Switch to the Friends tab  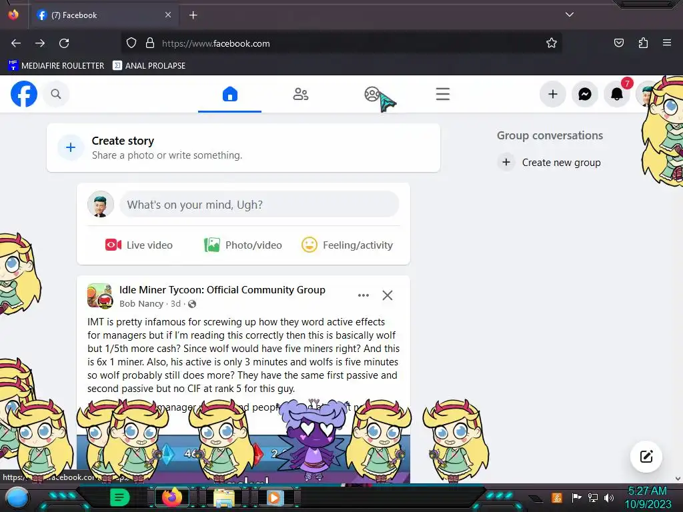pyautogui.click(x=301, y=94)
